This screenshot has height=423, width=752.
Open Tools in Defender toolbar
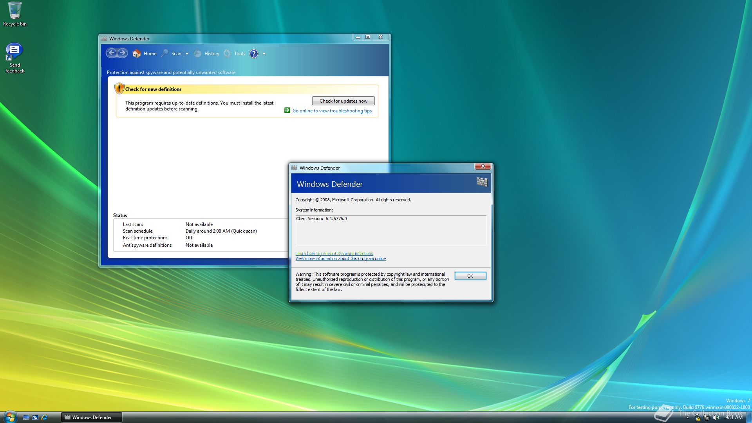coord(240,54)
